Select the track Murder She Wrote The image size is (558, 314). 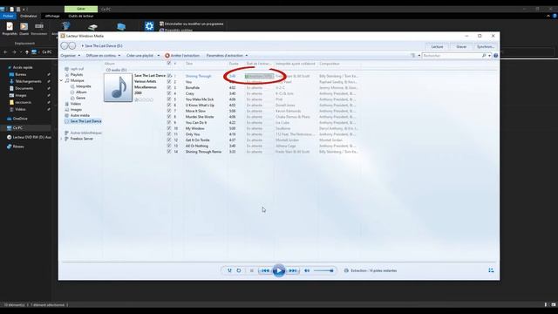pos(200,117)
